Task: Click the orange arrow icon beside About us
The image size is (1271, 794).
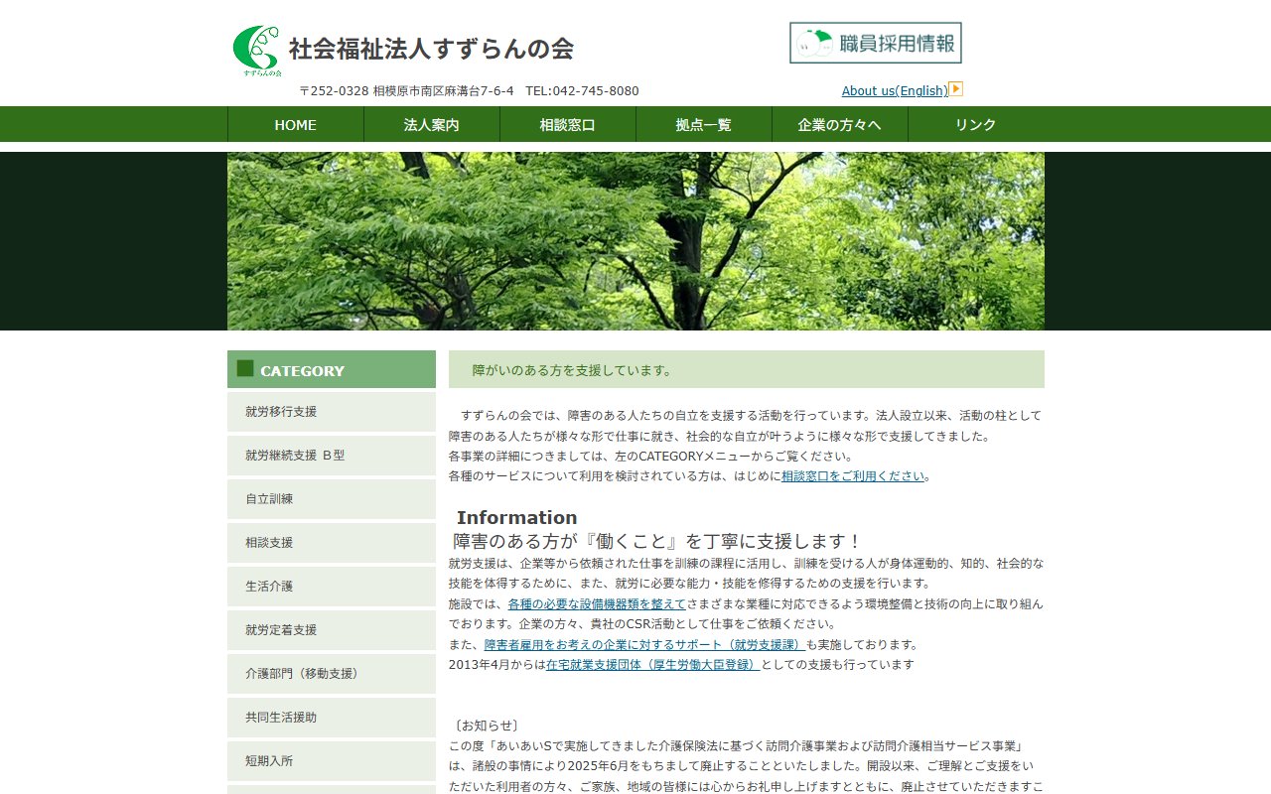Action: [956, 88]
